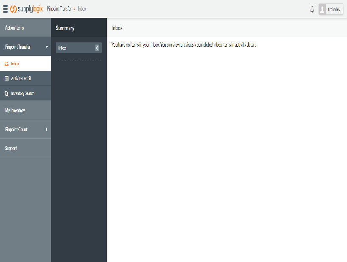Click the Pinpoint Count menu label
The width and height of the screenshot is (347, 262).
[x=16, y=129]
